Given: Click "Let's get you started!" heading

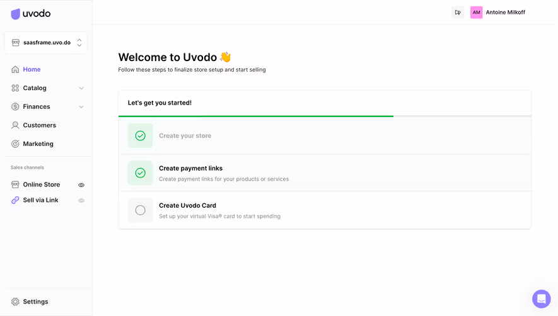Looking at the screenshot, I should [x=160, y=103].
